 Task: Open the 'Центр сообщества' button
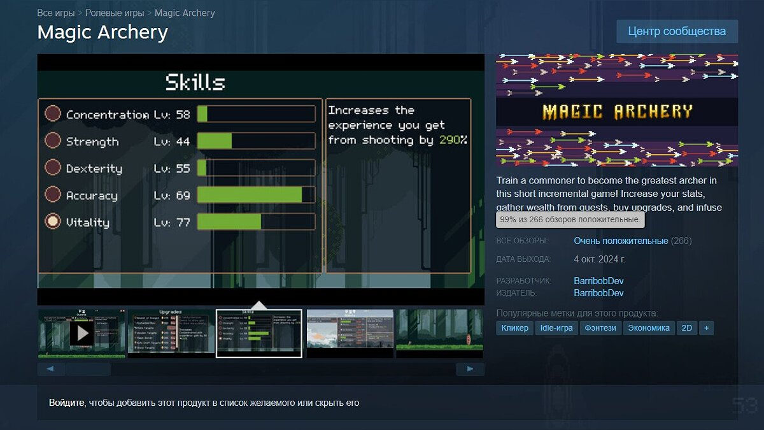pos(677,31)
